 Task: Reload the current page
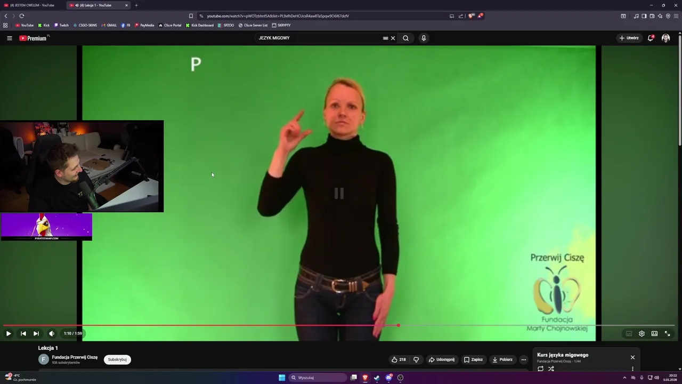[x=22, y=16]
